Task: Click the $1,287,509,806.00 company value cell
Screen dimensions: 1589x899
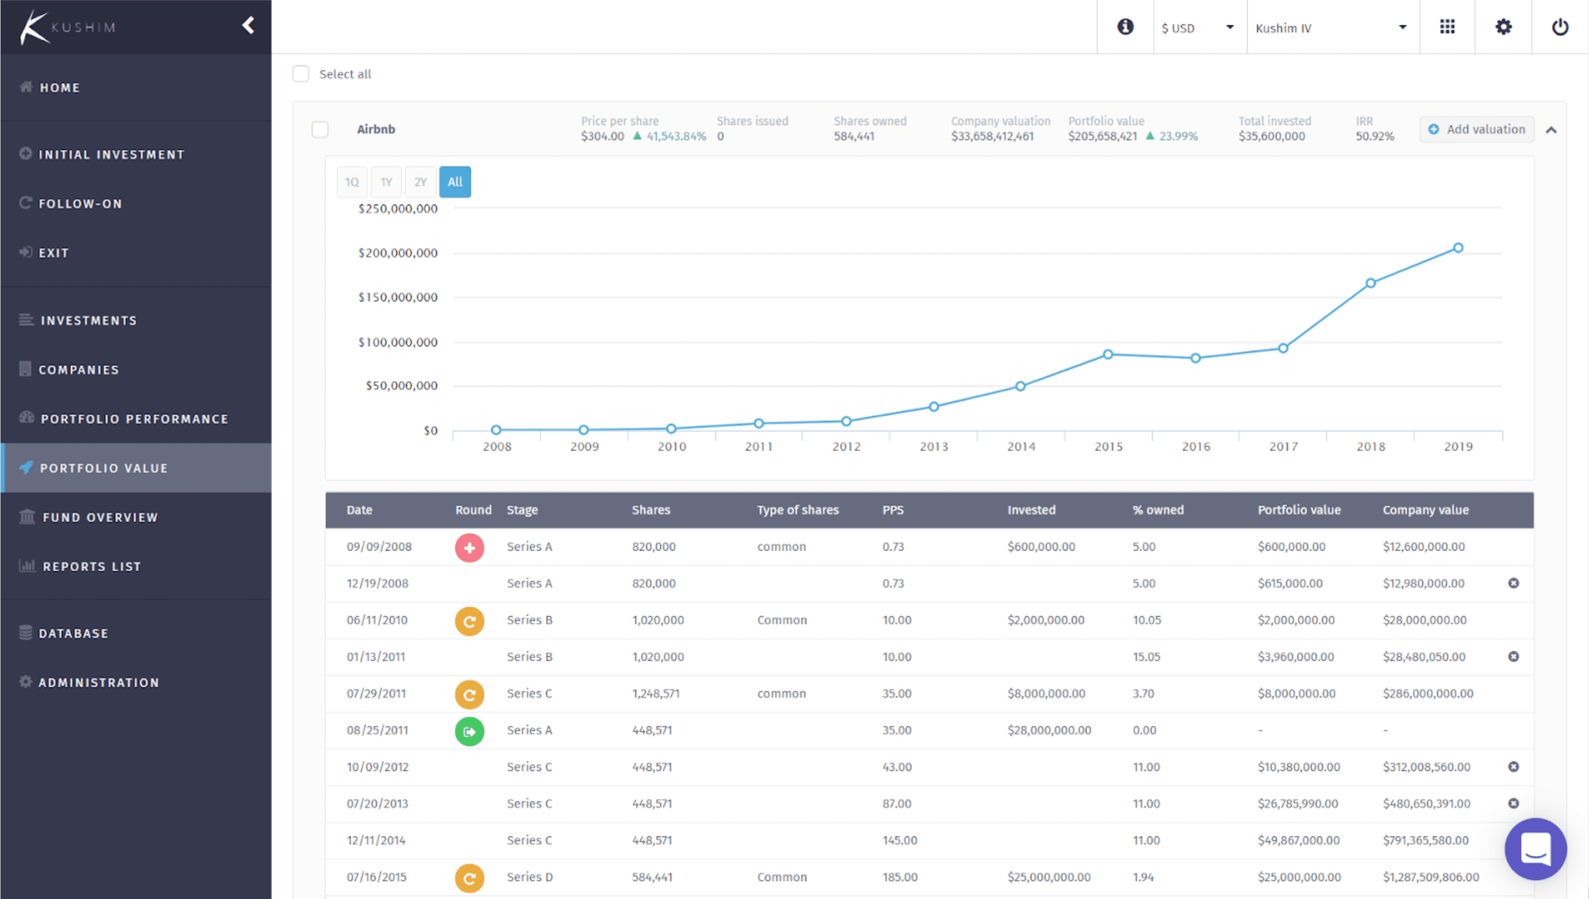Action: 1431,877
